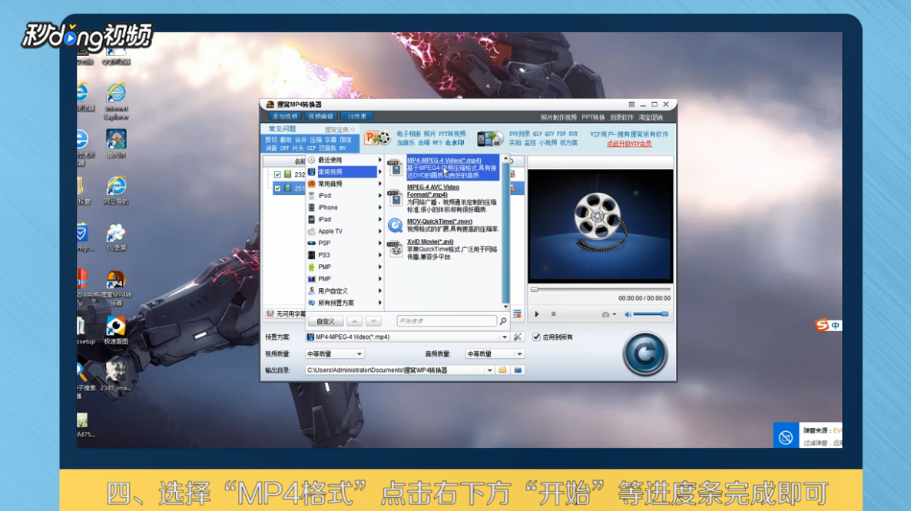Viewport: 911px width, 511px height.
Task: Click move up arrow button beside 自定义
Action: click(354, 321)
